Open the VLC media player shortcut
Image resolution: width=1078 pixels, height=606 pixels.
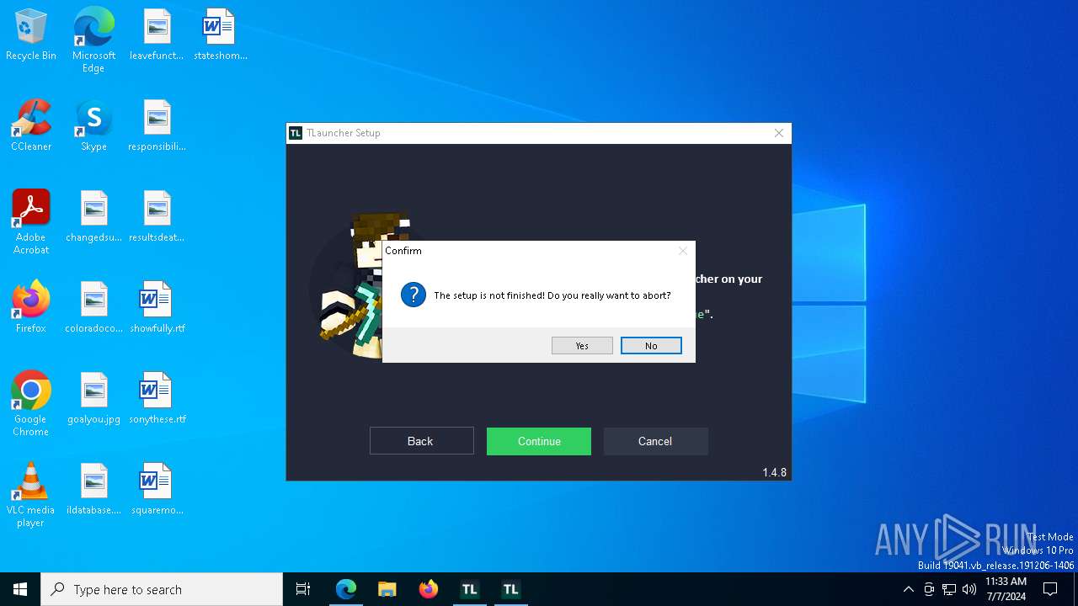[x=31, y=495]
